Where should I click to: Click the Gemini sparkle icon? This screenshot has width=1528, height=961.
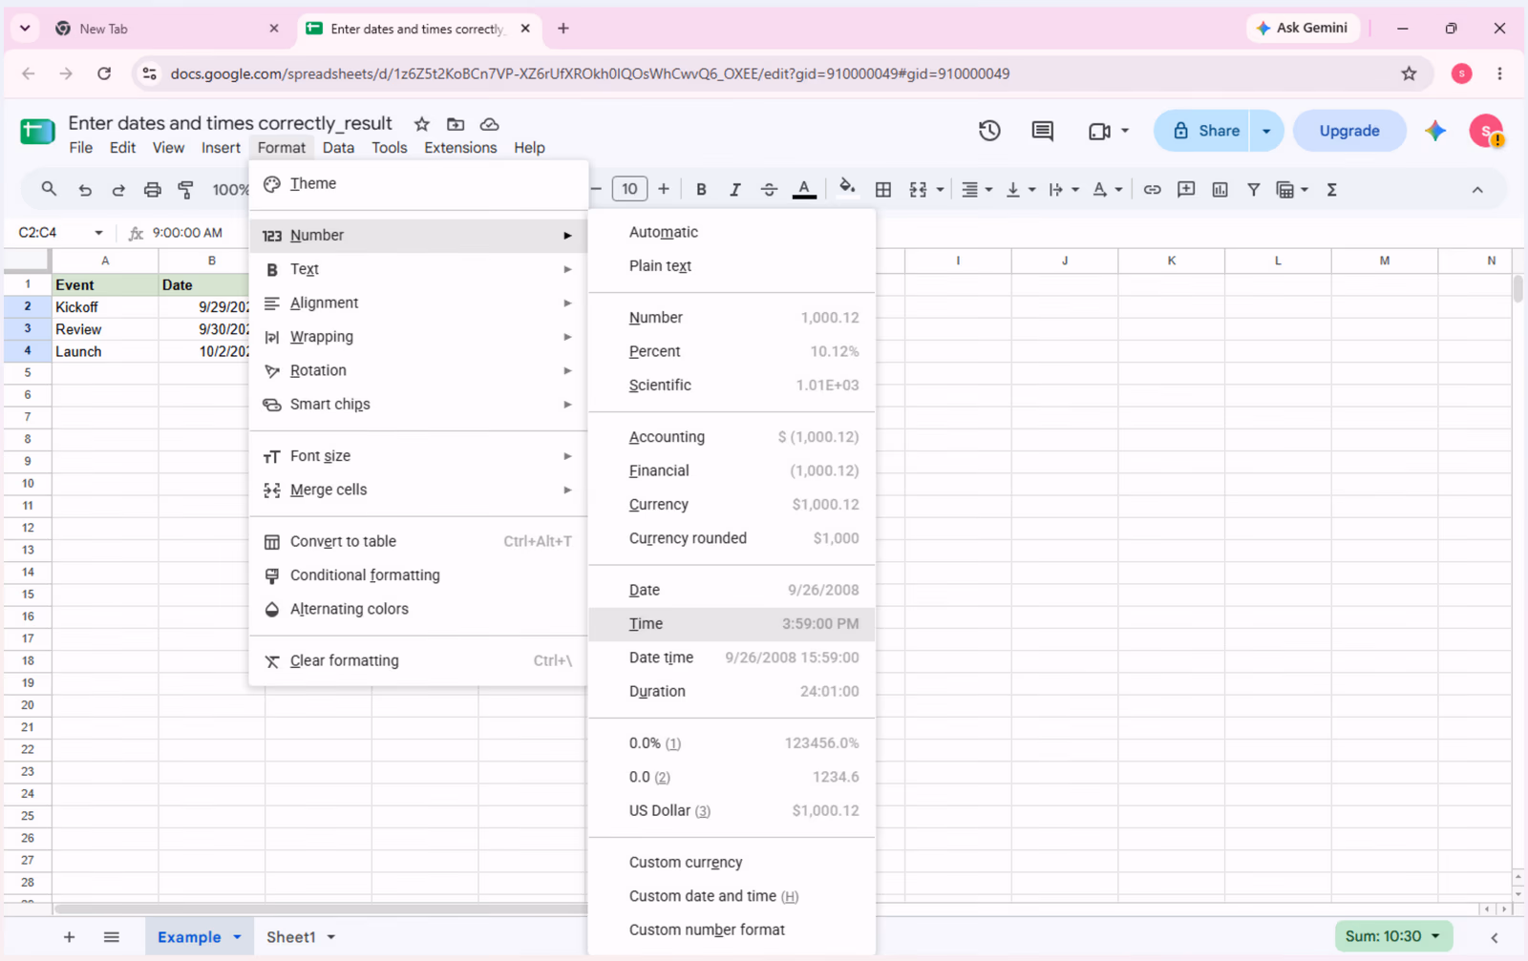pyautogui.click(x=1435, y=131)
